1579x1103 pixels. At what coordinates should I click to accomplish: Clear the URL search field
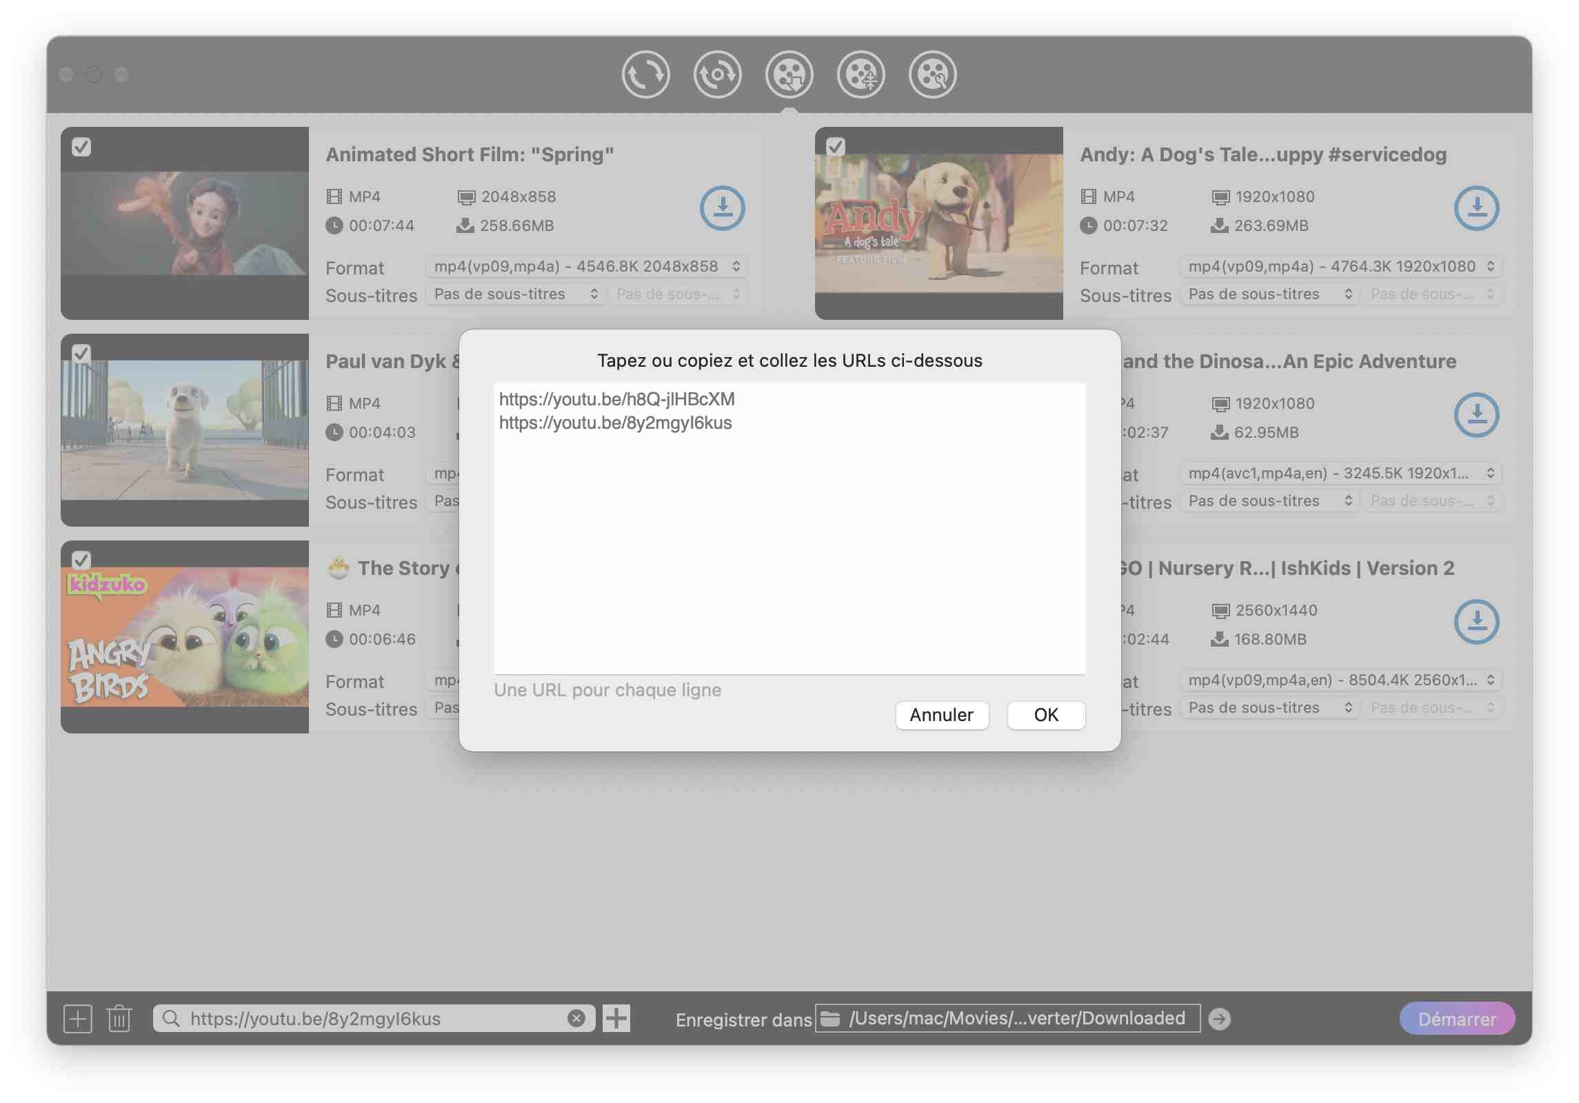(x=576, y=1018)
